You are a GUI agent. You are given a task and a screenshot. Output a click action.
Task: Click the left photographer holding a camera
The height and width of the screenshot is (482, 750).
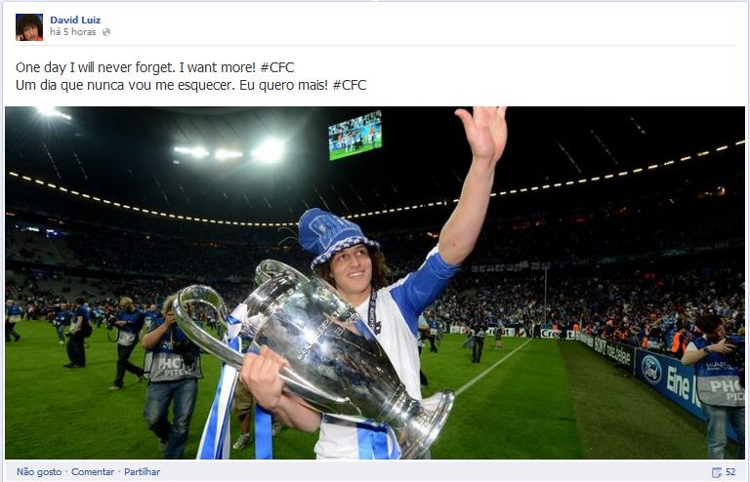(x=171, y=375)
